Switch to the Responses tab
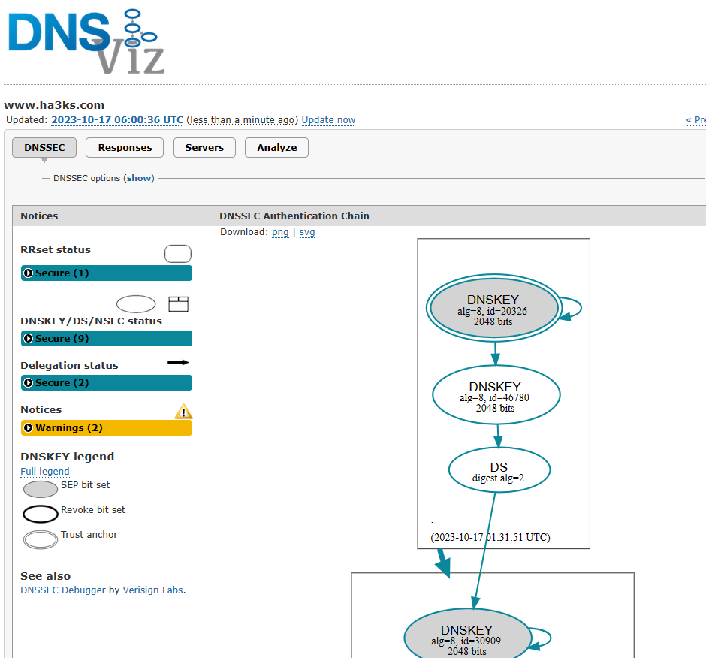 125,148
